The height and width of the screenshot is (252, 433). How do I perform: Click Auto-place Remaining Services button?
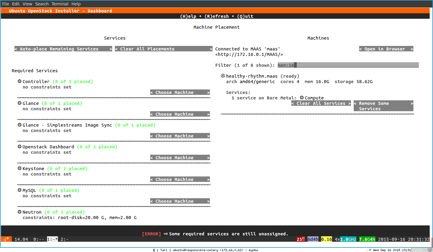tap(63, 49)
